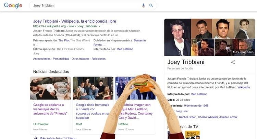Open the Más sobre Joey Tribbiani link
Image resolution: width=257 pixels, height=139 pixels.
click(57, 138)
